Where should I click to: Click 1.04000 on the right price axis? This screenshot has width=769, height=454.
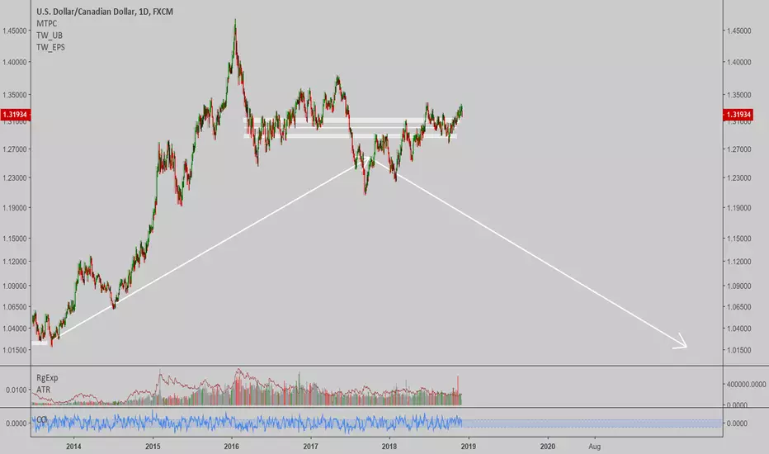739,329
